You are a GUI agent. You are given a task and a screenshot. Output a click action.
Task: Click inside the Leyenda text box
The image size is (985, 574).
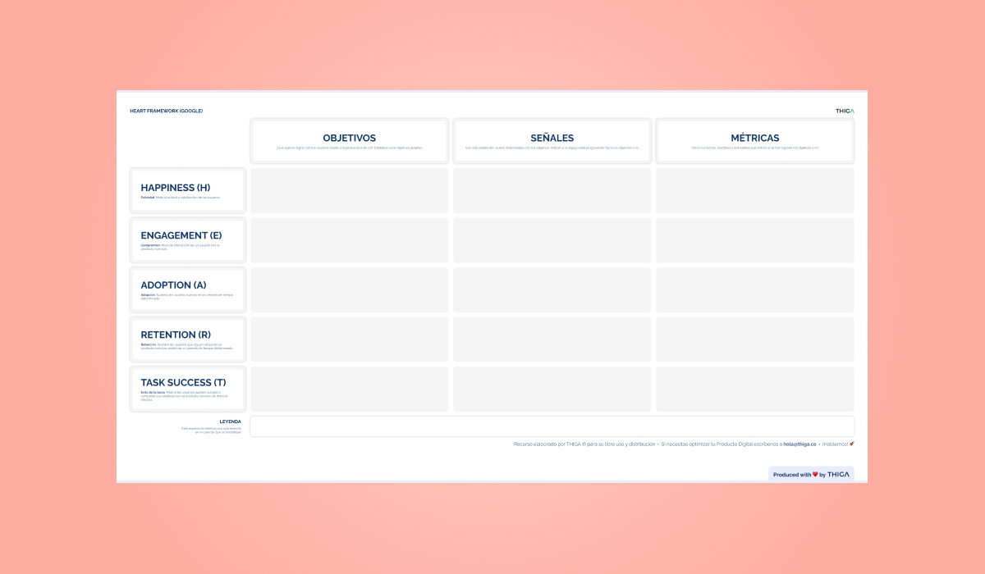(x=552, y=426)
